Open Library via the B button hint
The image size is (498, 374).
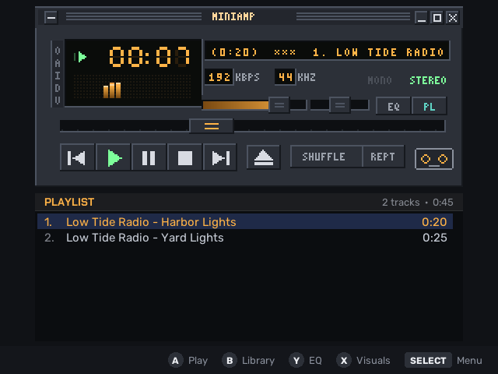pos(248,360)
